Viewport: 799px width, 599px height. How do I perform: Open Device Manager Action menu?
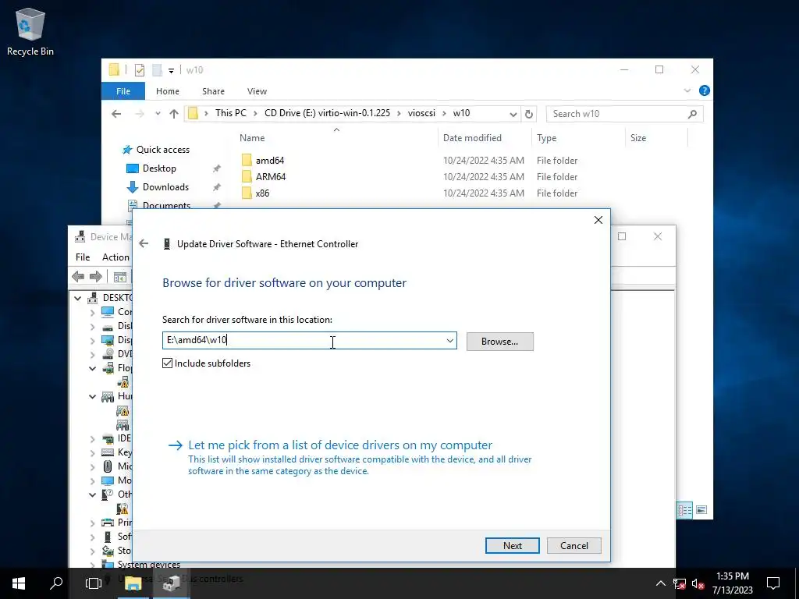(x=115, y=257)
